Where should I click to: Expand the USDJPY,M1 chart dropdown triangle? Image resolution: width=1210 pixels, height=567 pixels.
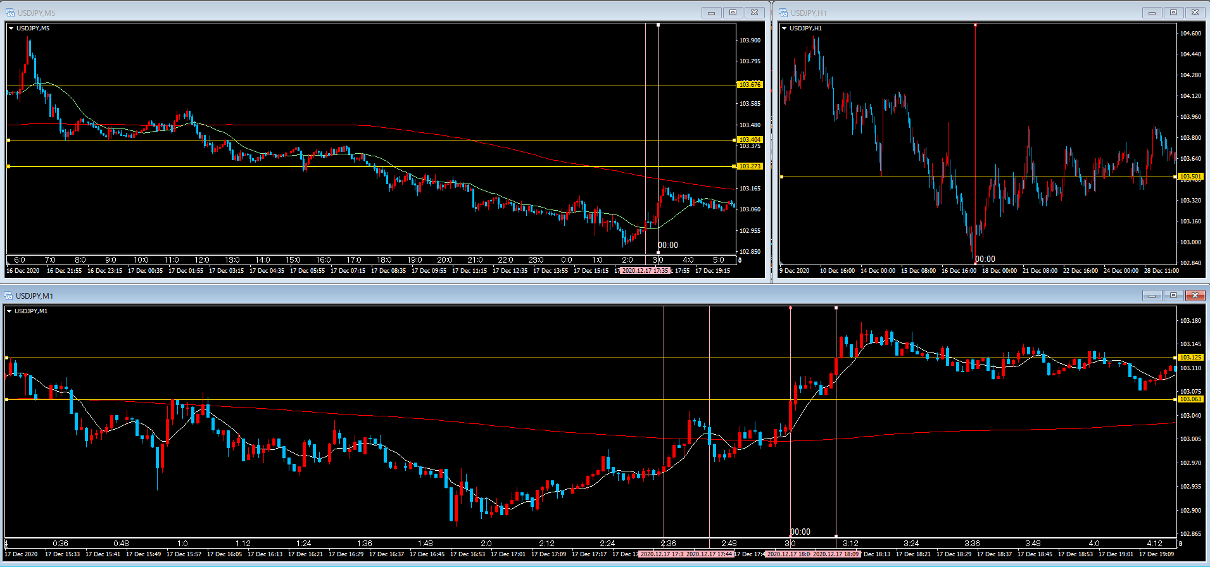pyautogui.click(x=9, y=311)
